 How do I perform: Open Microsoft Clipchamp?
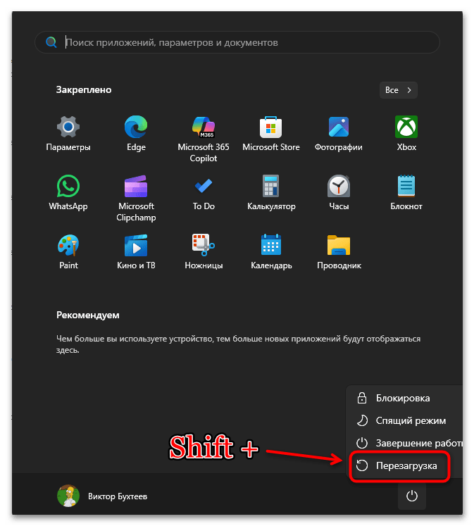point(136,198)
